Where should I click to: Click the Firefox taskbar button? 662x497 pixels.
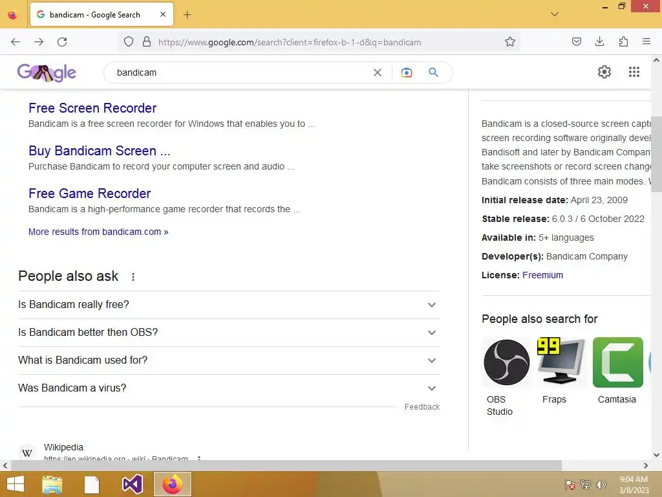click(x=172, y=484)
